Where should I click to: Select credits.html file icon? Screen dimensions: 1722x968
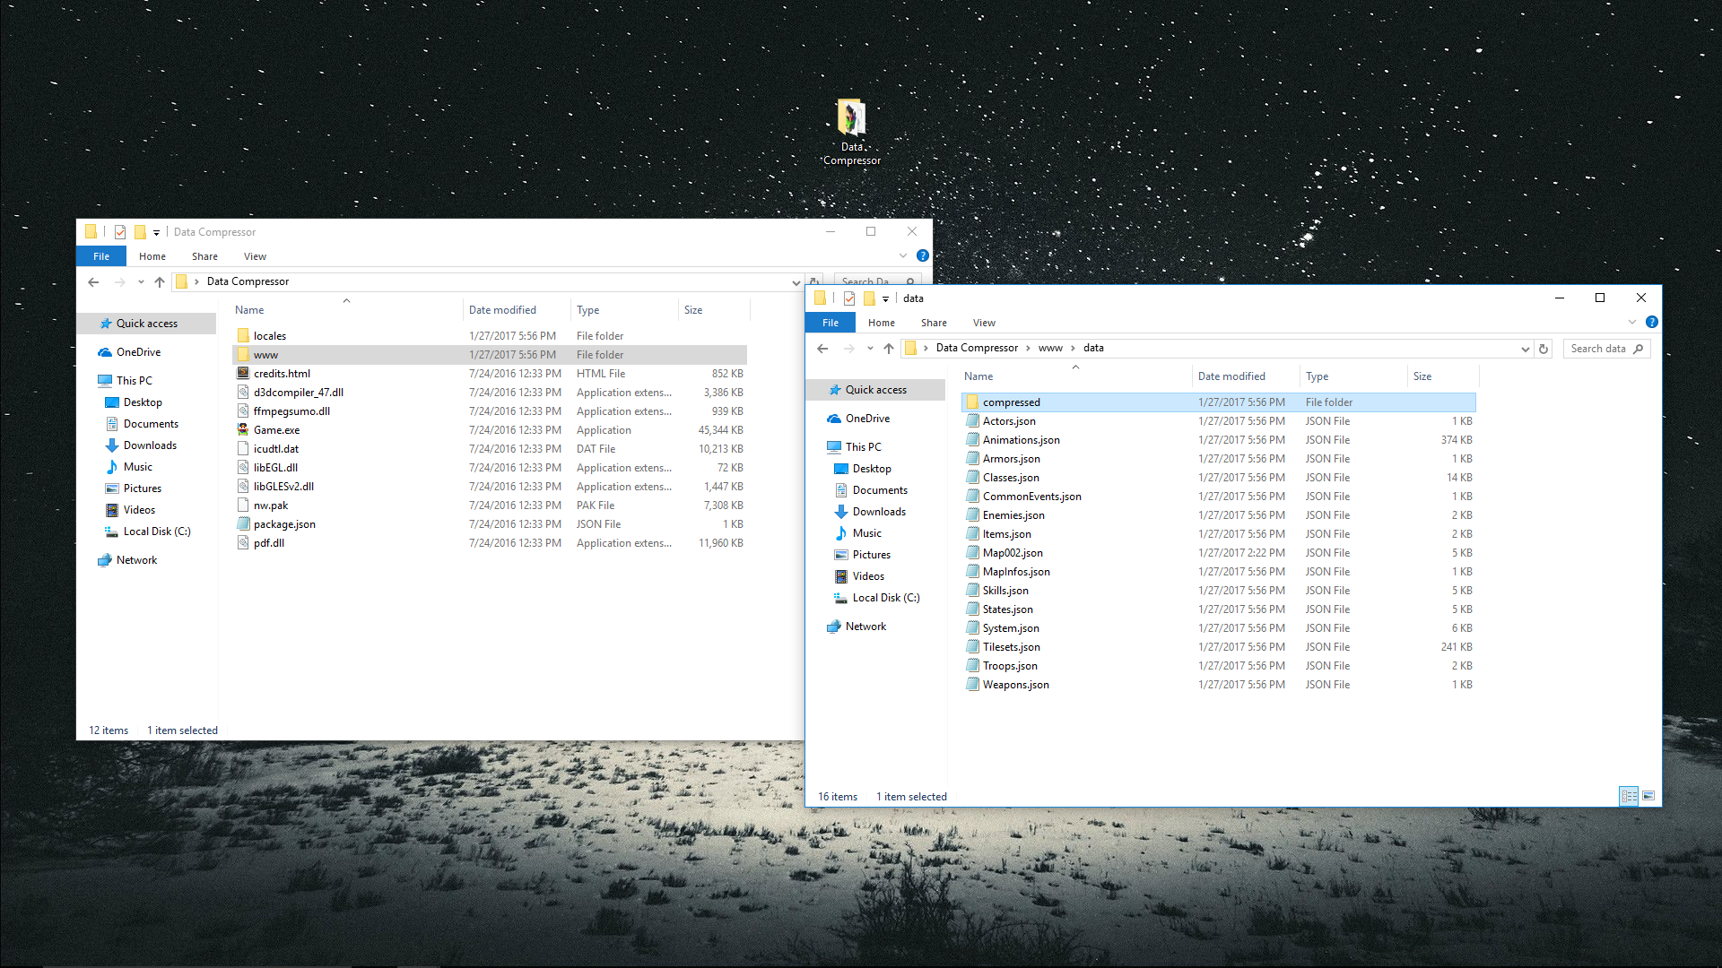point(243,374)
